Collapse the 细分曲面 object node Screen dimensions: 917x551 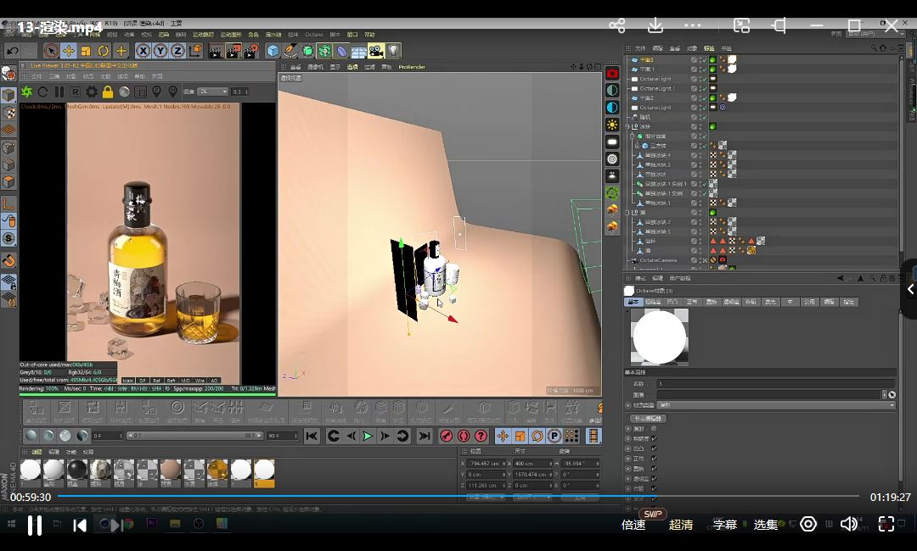click(633, 136)
